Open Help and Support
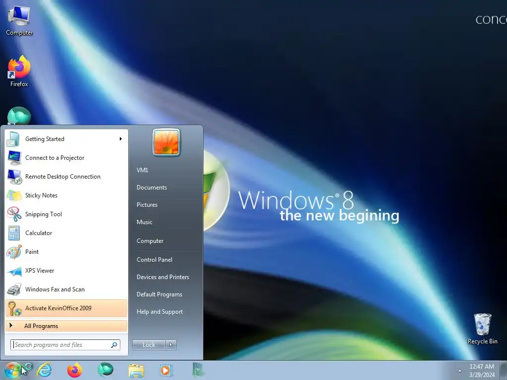 [x=160, y=312]
